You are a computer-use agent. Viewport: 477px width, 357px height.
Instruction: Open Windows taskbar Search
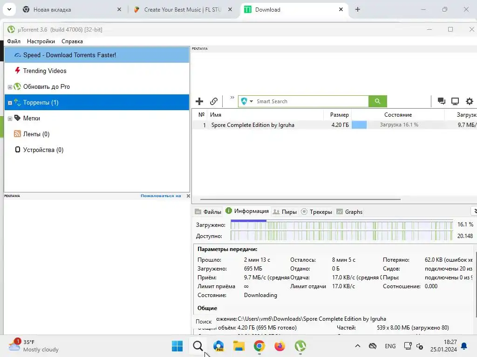(198, 346)
